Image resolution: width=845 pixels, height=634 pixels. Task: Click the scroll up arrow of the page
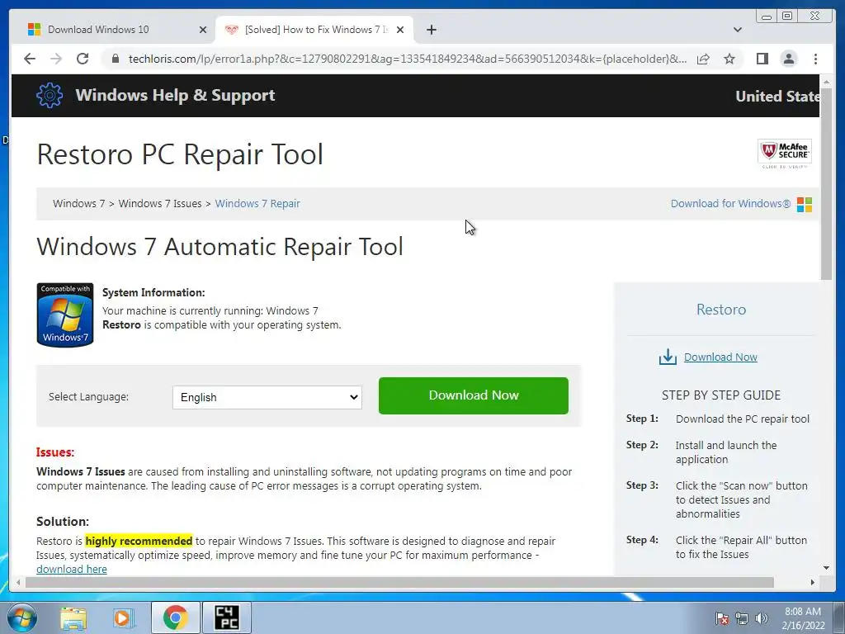(826, 81)
